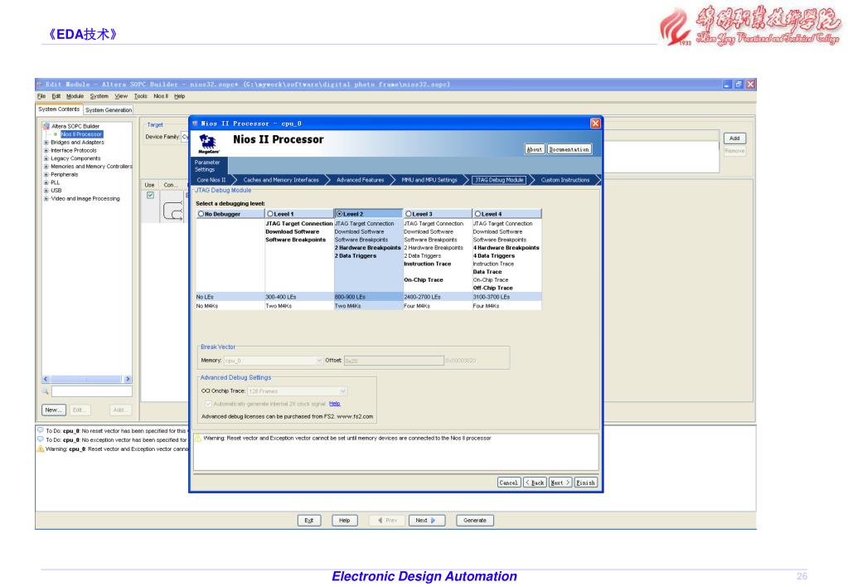Open the OCI Onchip Trace dropdown
Viewport: 848px width, 587px height.
pos(297,391)
